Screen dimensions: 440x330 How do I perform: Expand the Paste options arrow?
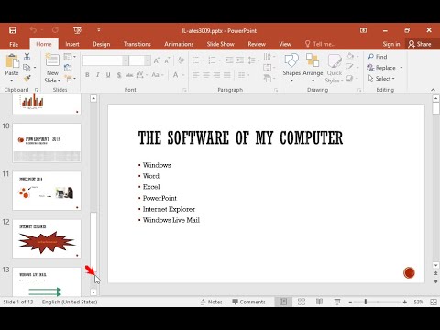[x=12, y=81]
